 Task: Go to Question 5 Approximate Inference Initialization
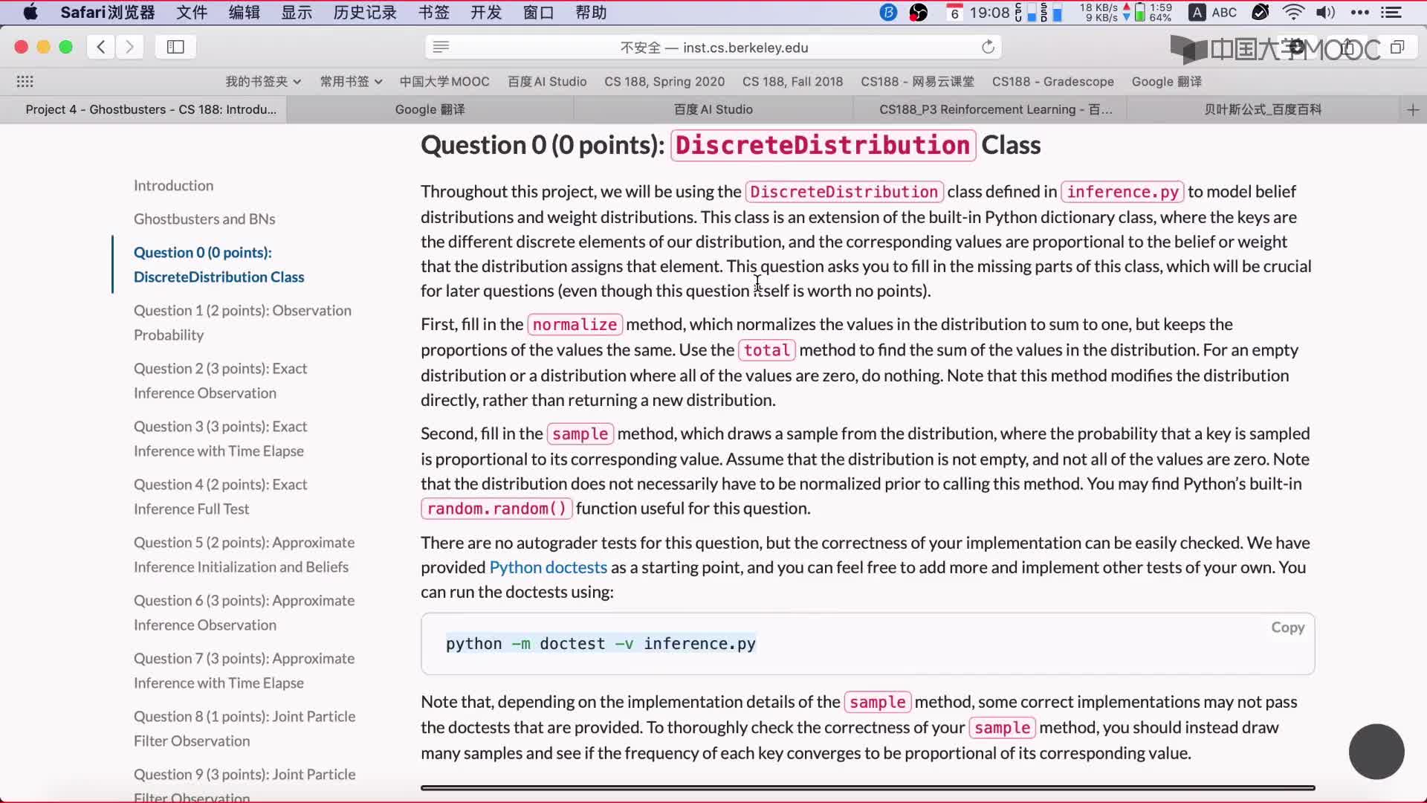tap(244, 555)
